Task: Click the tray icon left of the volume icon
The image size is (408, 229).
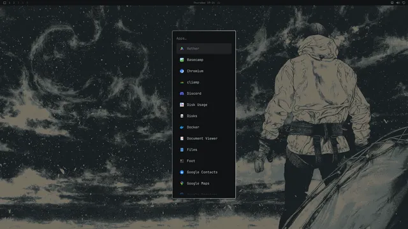Action: coord(392,3)
